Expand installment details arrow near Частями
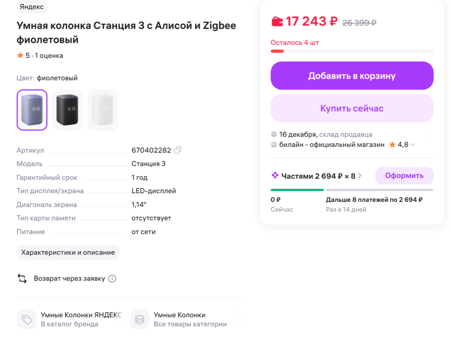 coord(360,176)
